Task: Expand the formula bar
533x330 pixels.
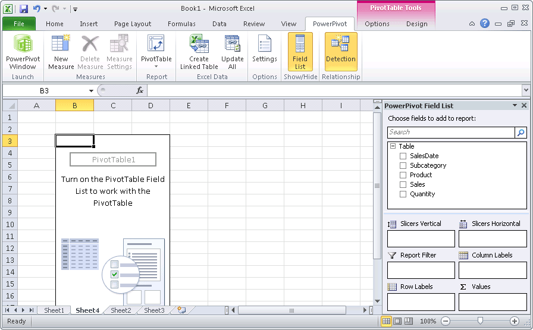Action: tap(526, 90)
